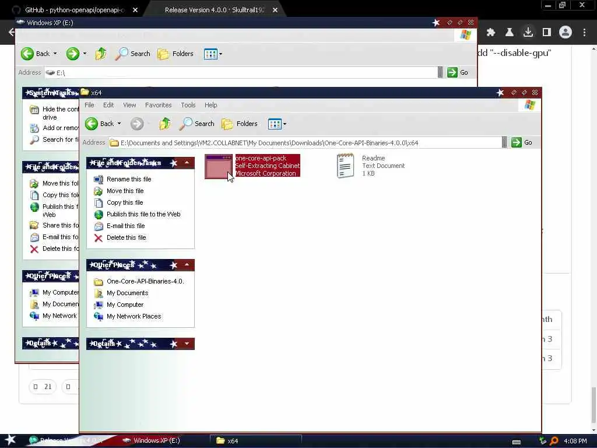Open the Tools menu
The image size is (597, 448).
[188, 105]
